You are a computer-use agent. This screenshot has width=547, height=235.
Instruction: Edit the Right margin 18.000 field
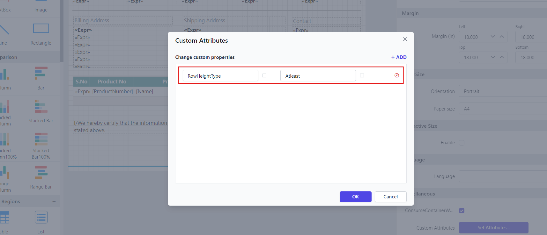(x=531, y=37)
